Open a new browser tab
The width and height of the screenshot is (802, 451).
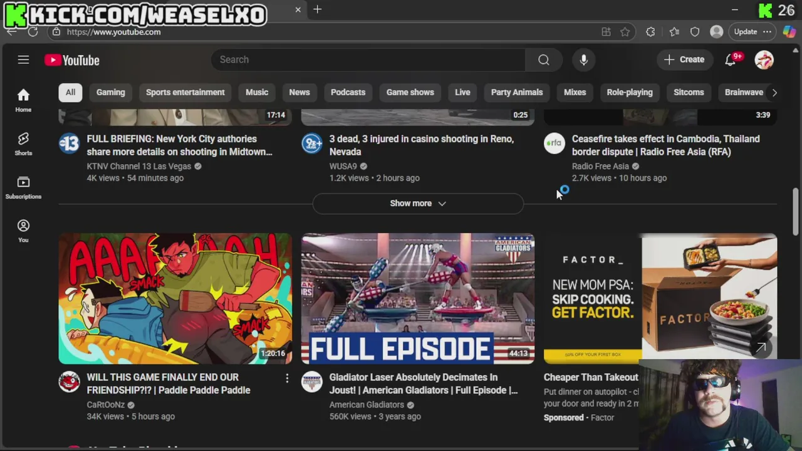point(318,9)
